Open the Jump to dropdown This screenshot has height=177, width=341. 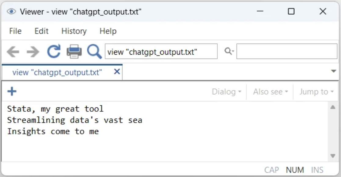(x=316, y=92)
